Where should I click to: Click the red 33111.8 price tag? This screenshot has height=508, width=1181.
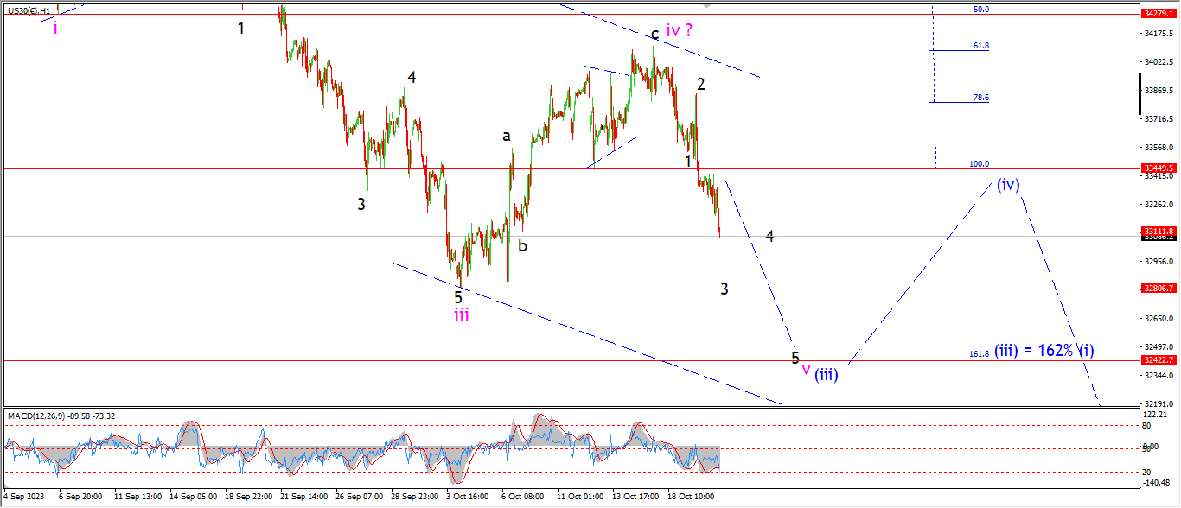pos(1158,232)
